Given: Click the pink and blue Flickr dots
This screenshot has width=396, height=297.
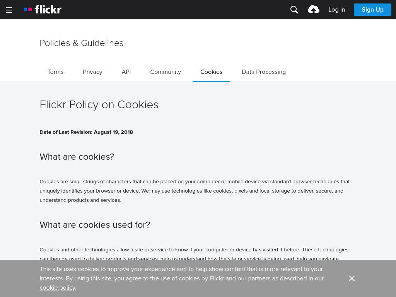Looking at the screenshot, I should pos(28,10).
